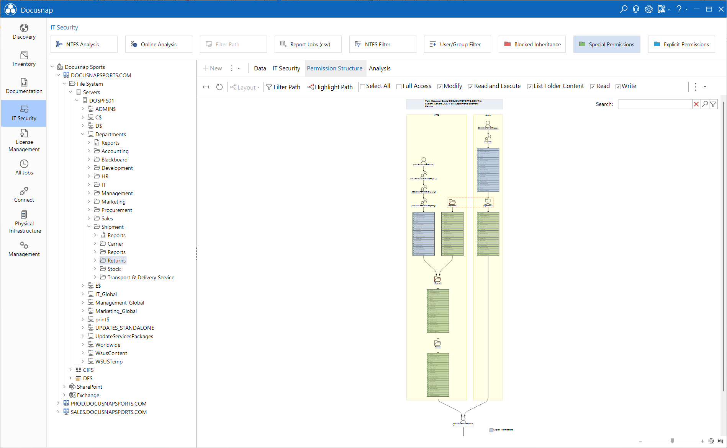
Task: Refresh the permission structure diagram
Action: click(219, 87)
